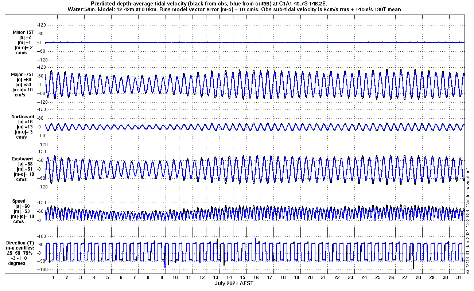
Task: Click the vertical IMOS copyright text
Action: 468,221
